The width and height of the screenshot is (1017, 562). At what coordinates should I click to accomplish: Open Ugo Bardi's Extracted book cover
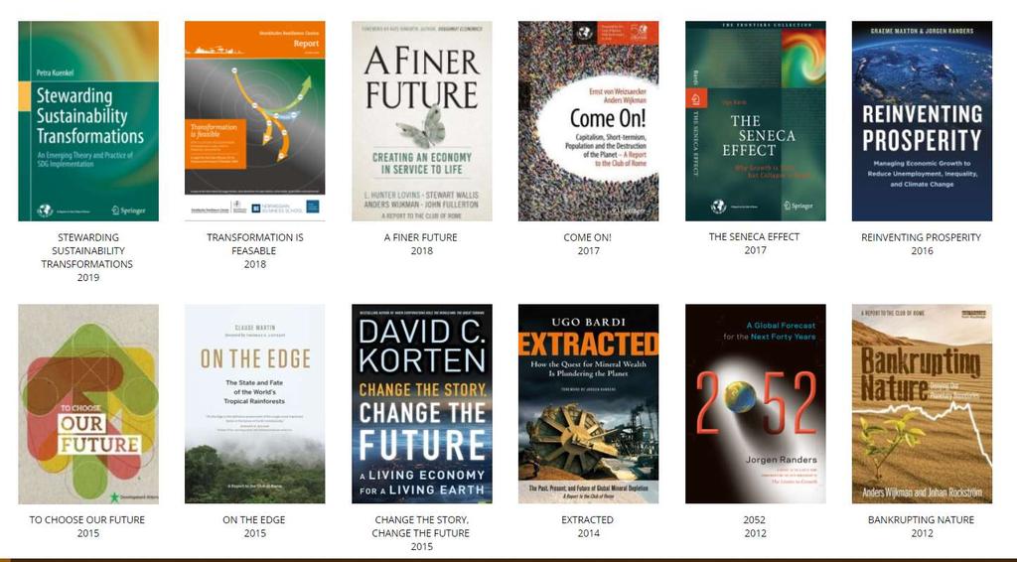(588, 404)
